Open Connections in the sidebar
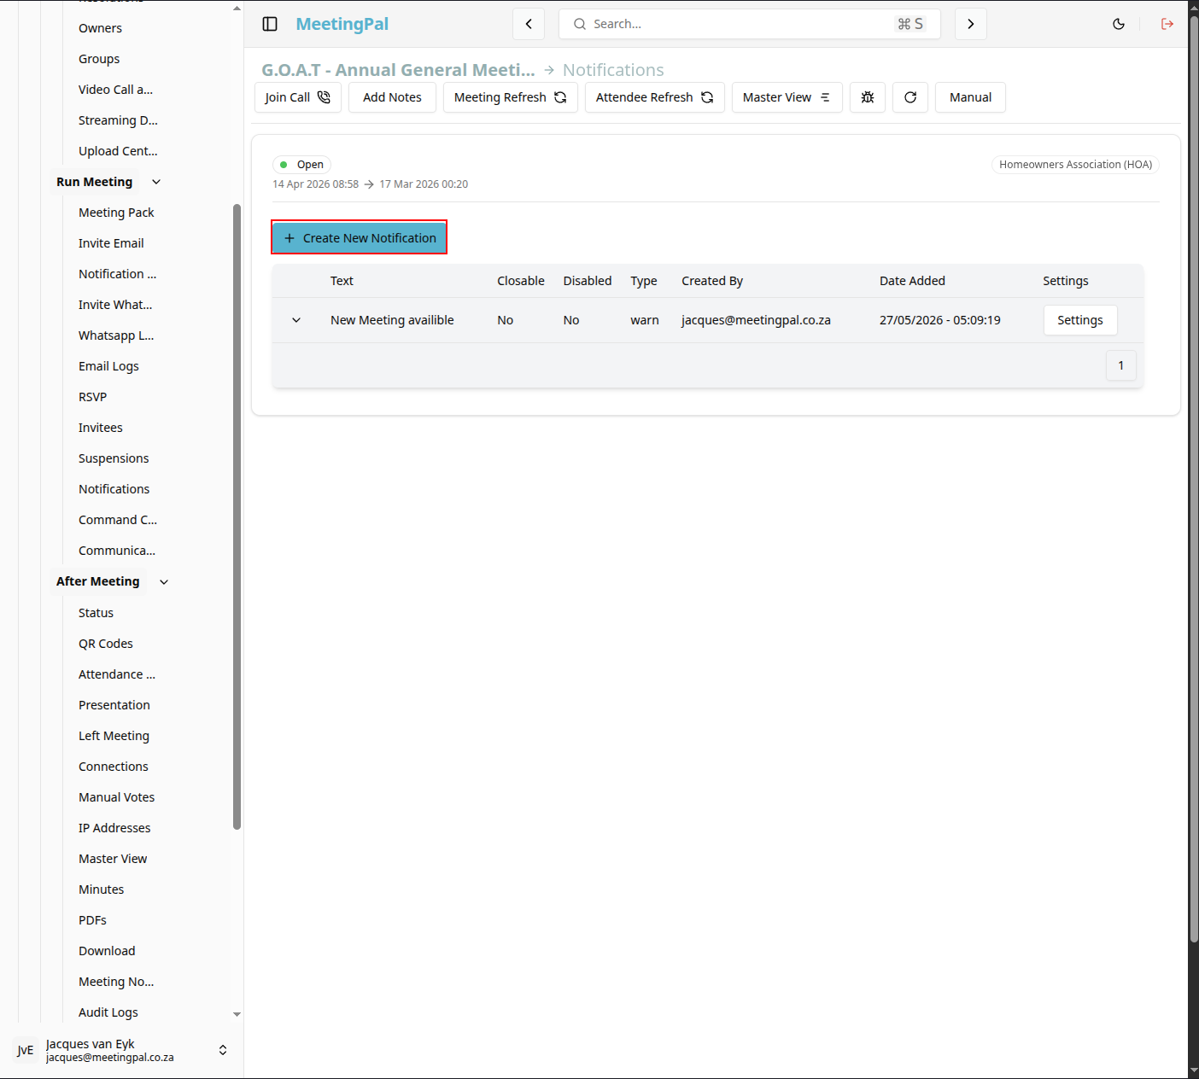1199x1079 pixels. click(114, 767)
